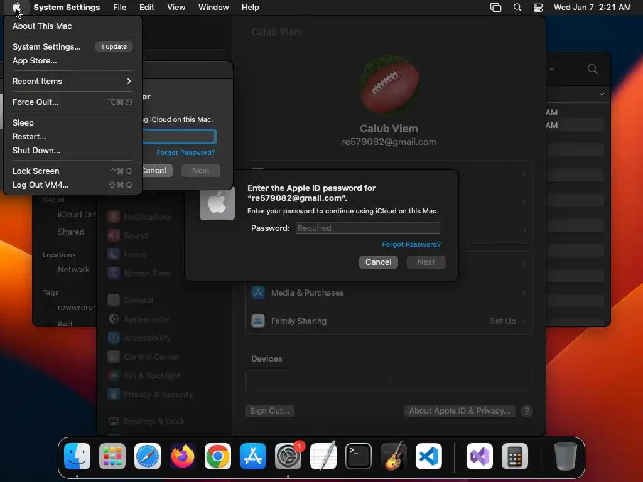Click Cancel in Apple ID password dialog
The image size is (643, 482).
coord(379,262)
